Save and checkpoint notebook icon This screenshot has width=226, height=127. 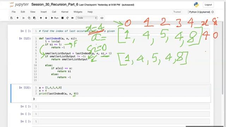pos(12,18)
